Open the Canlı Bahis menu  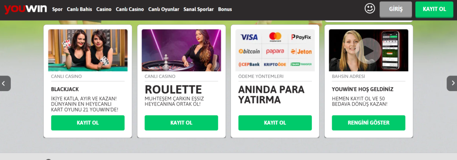pos(79,9)
